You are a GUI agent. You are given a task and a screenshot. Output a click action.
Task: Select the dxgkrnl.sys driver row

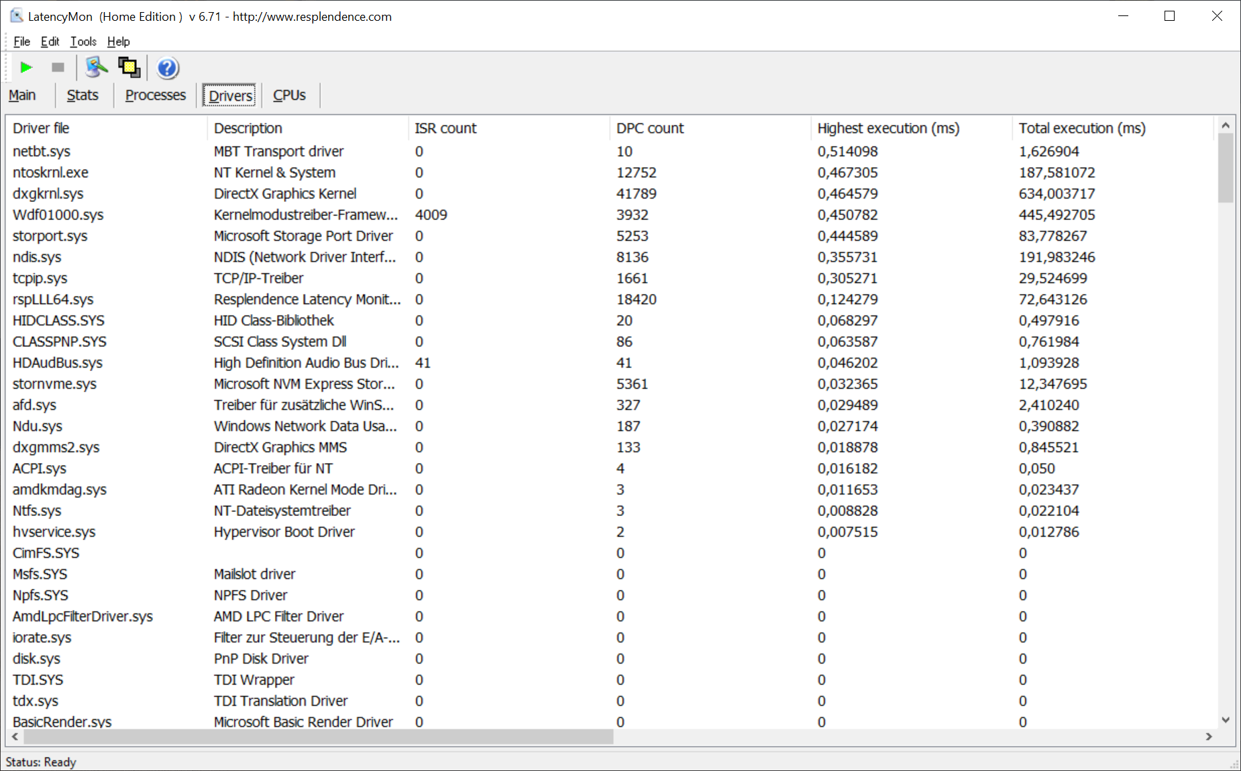612,194
